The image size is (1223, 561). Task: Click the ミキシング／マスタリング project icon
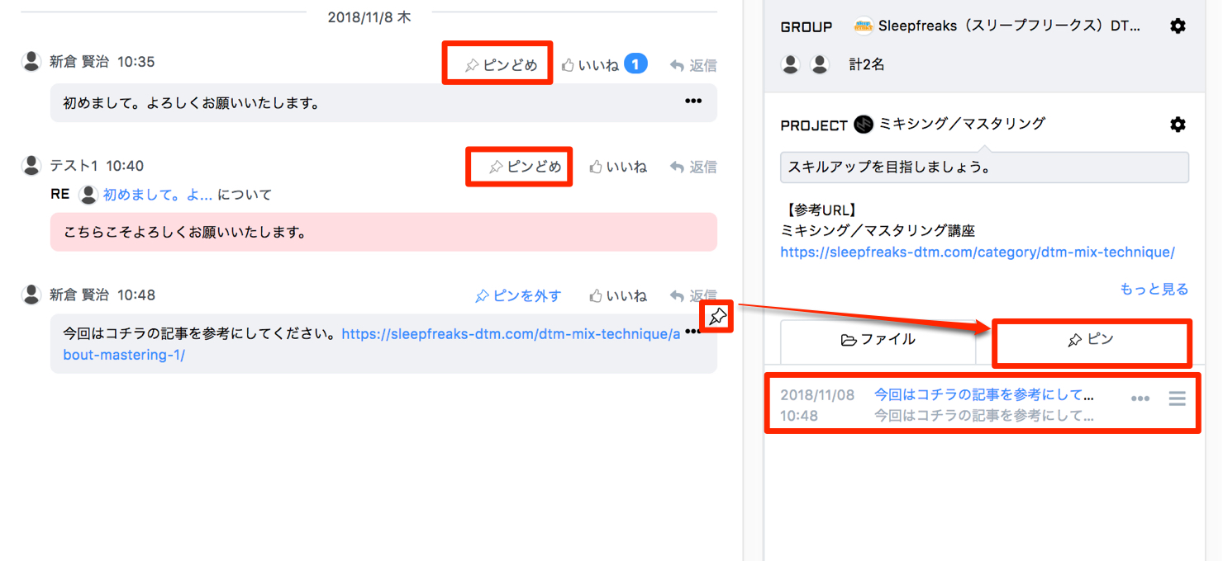[864, 124]
